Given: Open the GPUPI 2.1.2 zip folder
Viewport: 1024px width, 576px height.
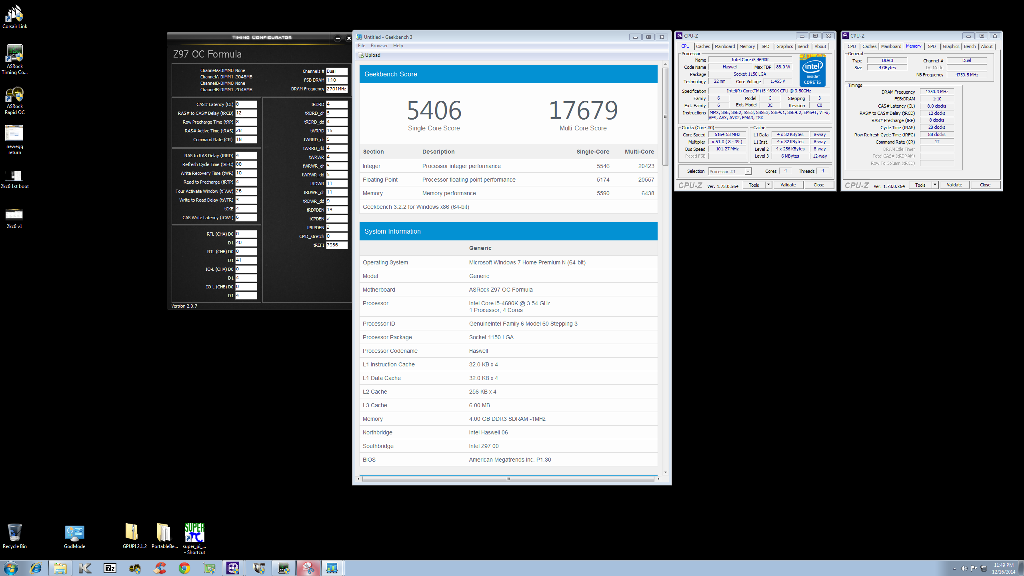Looking at the screenshot, I should (x=135, y=536).
